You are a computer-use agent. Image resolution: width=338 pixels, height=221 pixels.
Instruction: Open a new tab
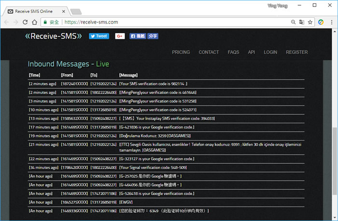pyautogui.click(x=76, y=12)
